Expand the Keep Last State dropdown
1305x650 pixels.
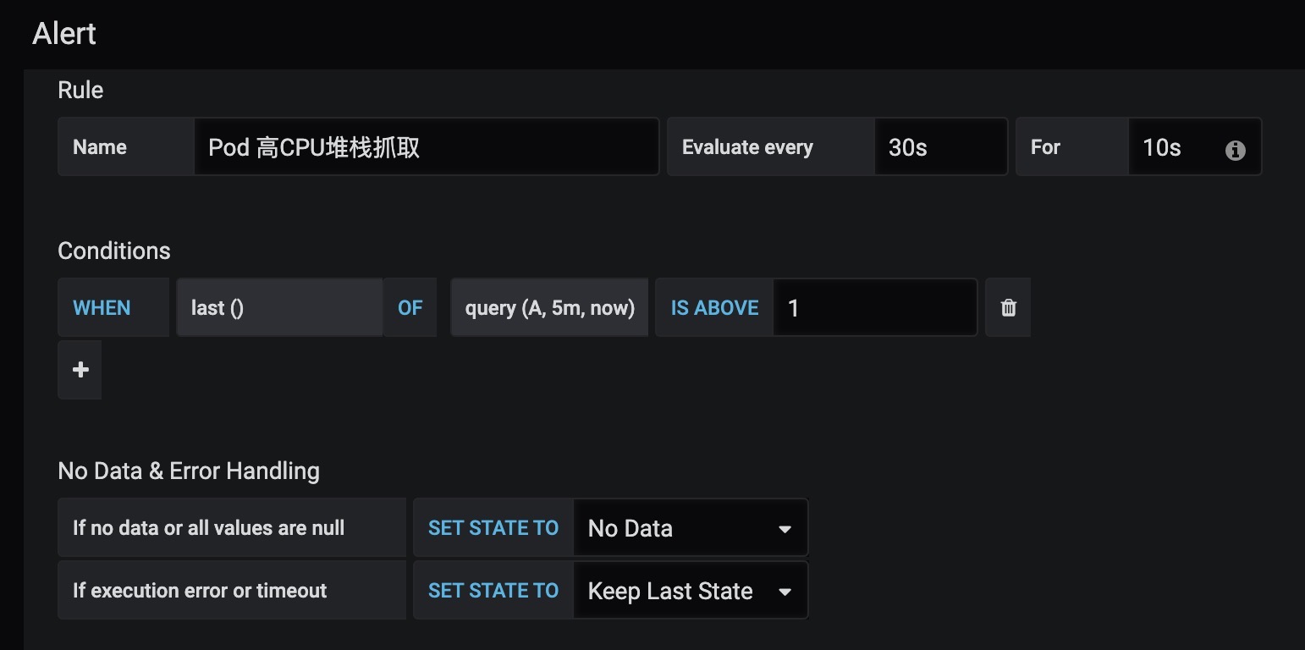(x=690, y=591)
